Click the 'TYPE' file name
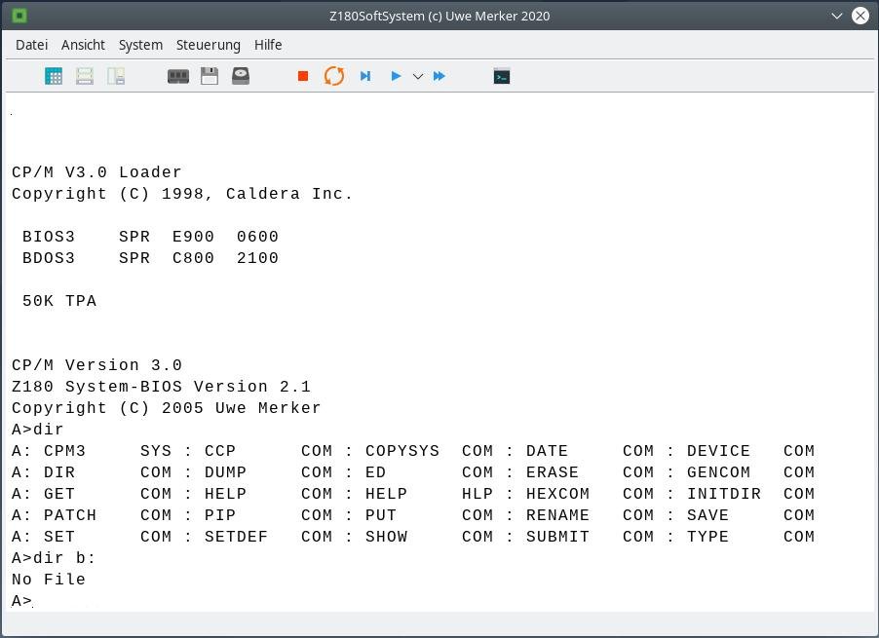Viewport: 879px width, 638px height. (707, 537)
